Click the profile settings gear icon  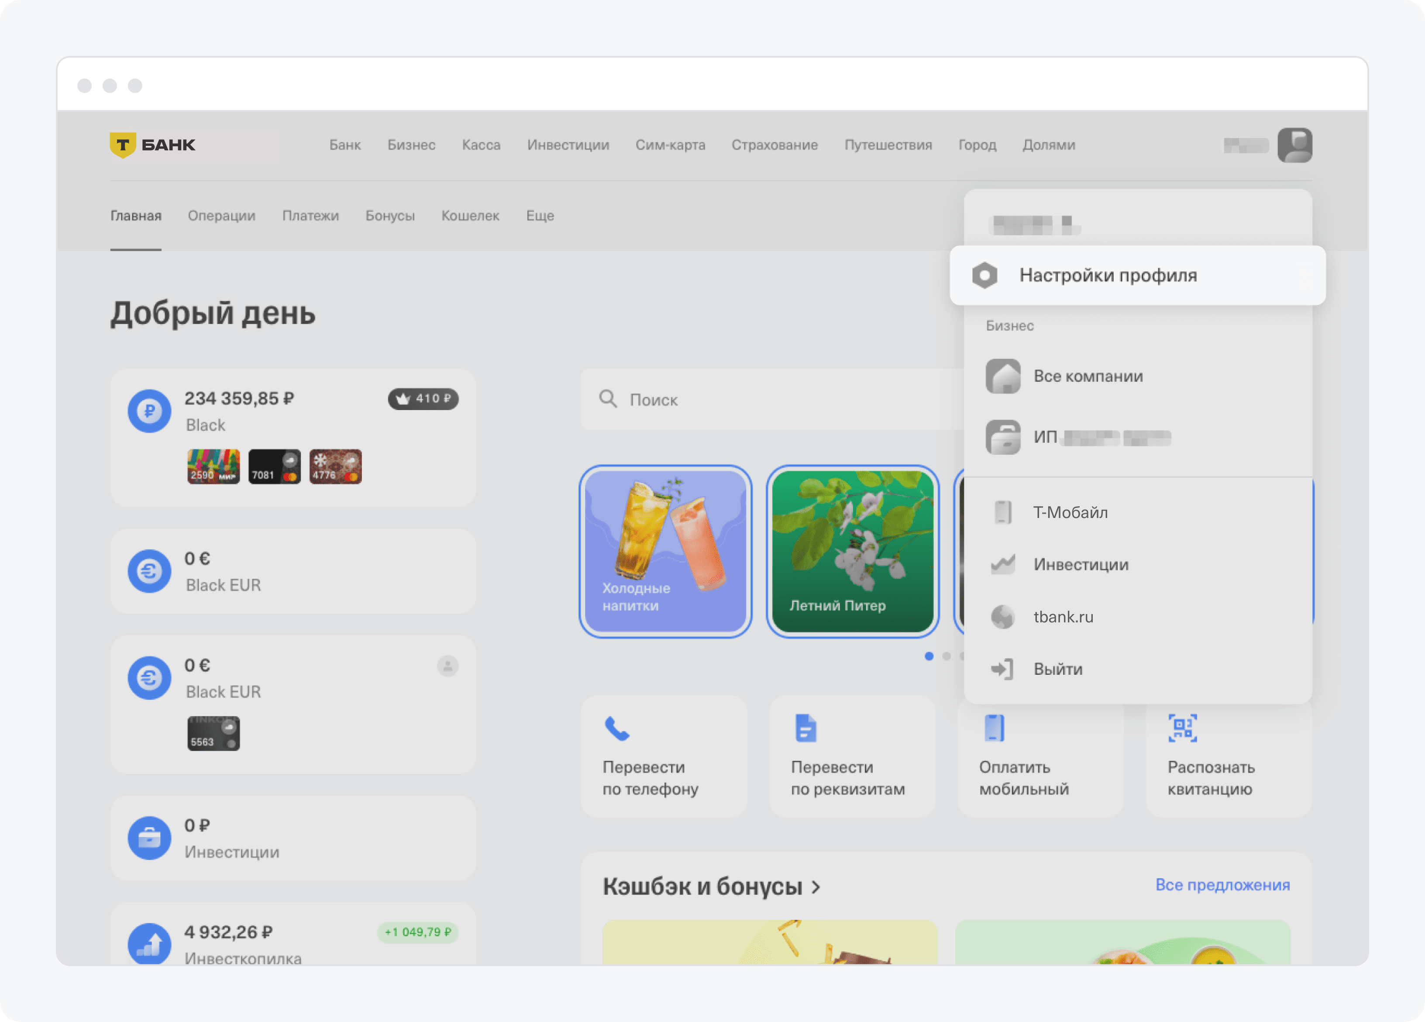tap(984, 275)
